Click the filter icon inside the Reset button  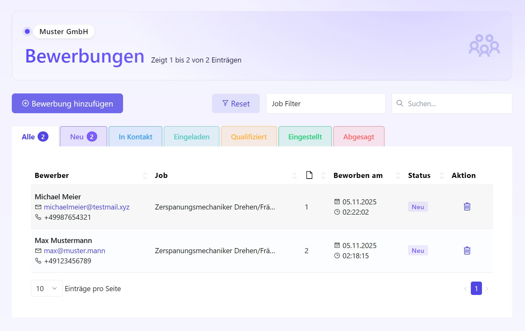pos(225,103)
